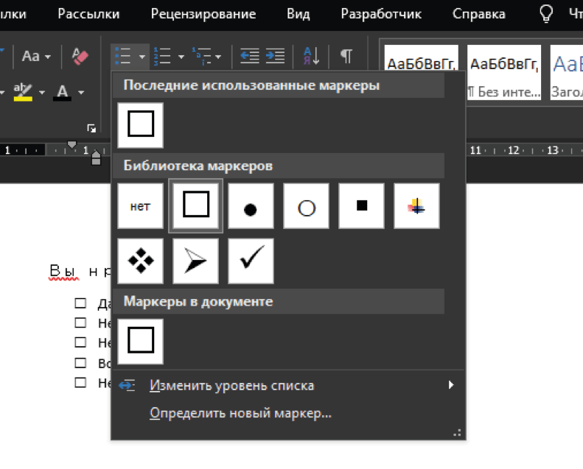
Task: Select the small solid square bullet
Action: [362, 206]
